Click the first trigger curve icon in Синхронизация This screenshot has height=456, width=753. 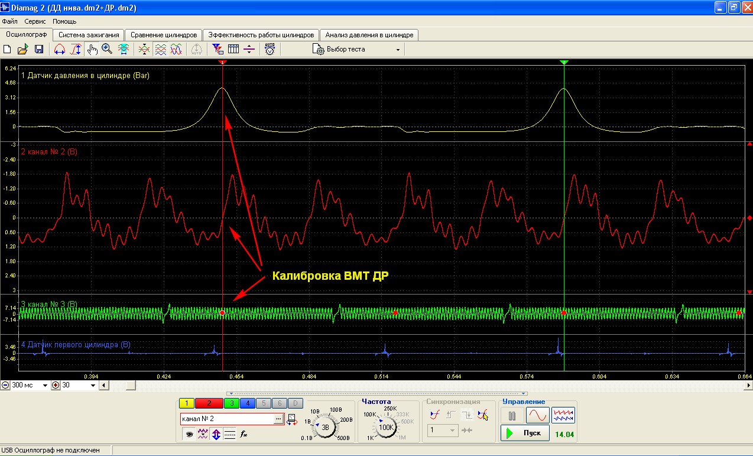click(x=434, y=415)
